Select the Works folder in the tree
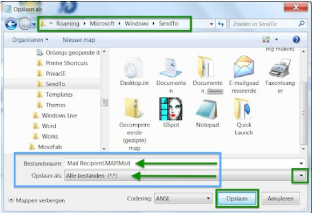Screen dimensions: 312x213 [45, 136]
